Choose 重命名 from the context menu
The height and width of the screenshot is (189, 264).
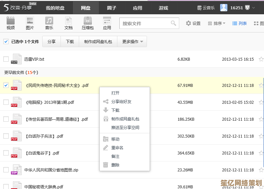(117, 148)
